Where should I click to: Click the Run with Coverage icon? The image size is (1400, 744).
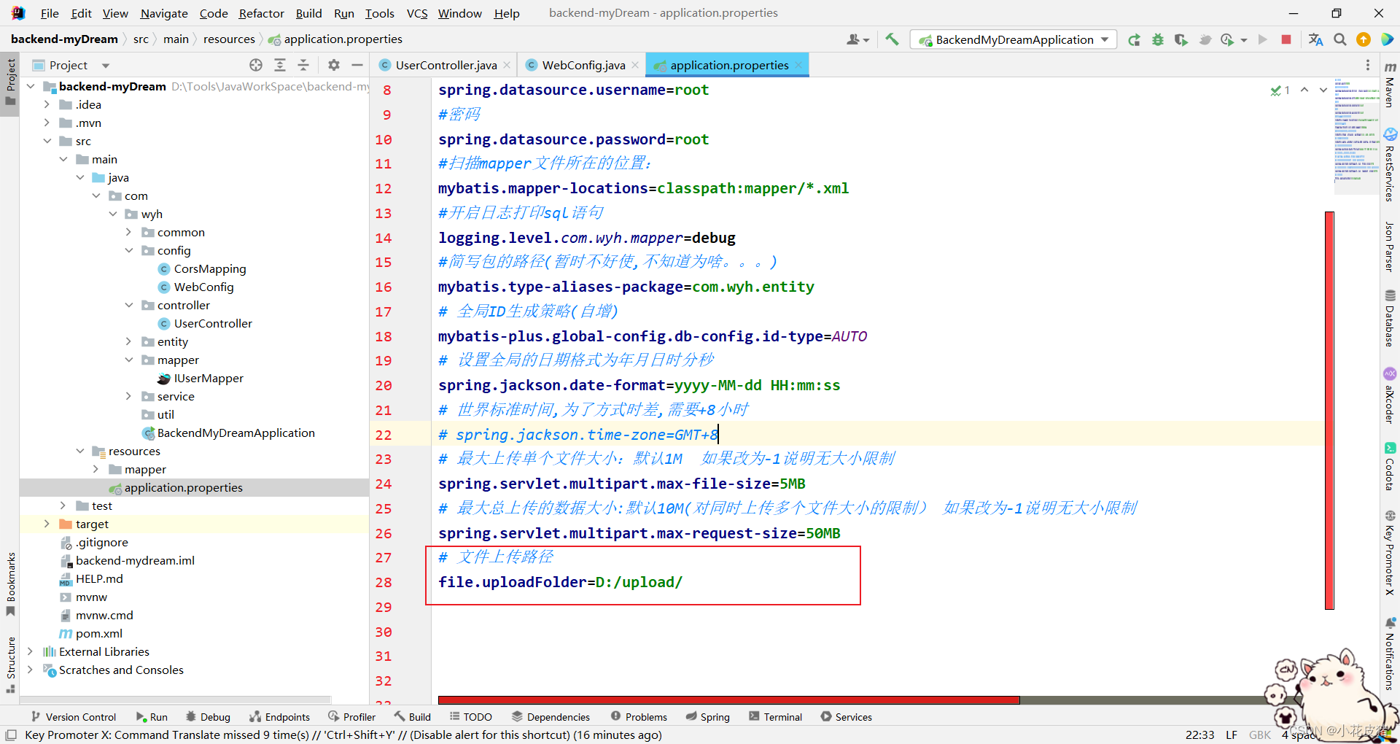[1181, 39]
